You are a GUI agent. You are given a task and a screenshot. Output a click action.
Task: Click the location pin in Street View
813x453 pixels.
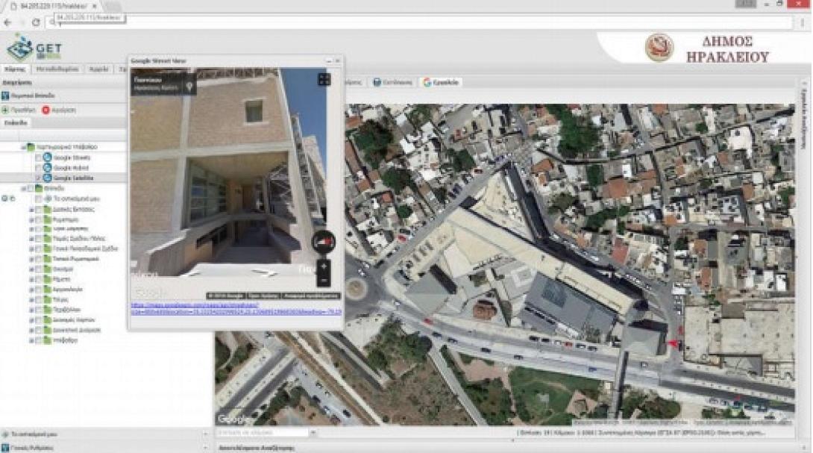point(189,87)
